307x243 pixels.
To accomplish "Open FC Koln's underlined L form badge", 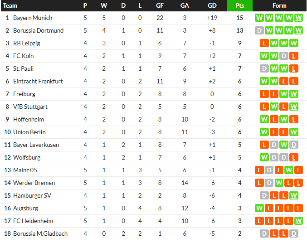I will 294,56.
